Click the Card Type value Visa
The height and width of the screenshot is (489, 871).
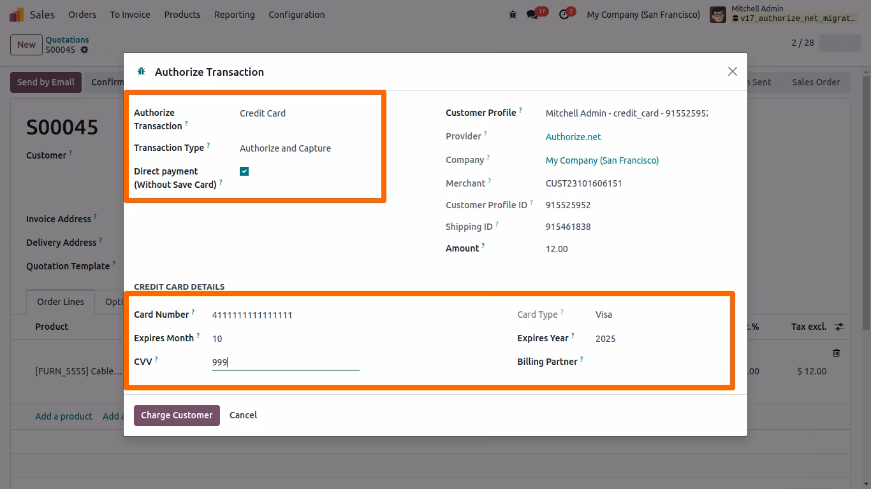click(604, 315)
